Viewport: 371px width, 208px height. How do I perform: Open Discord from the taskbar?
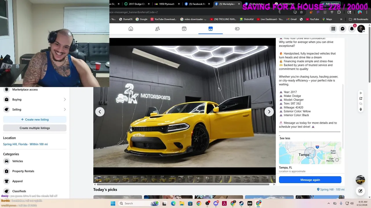tap(216, 203)
